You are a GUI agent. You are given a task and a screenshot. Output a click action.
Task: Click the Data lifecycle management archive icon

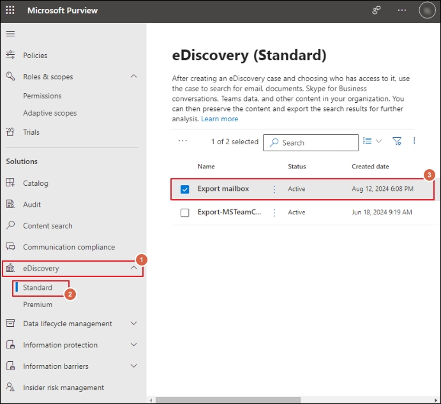coord(10,323)
